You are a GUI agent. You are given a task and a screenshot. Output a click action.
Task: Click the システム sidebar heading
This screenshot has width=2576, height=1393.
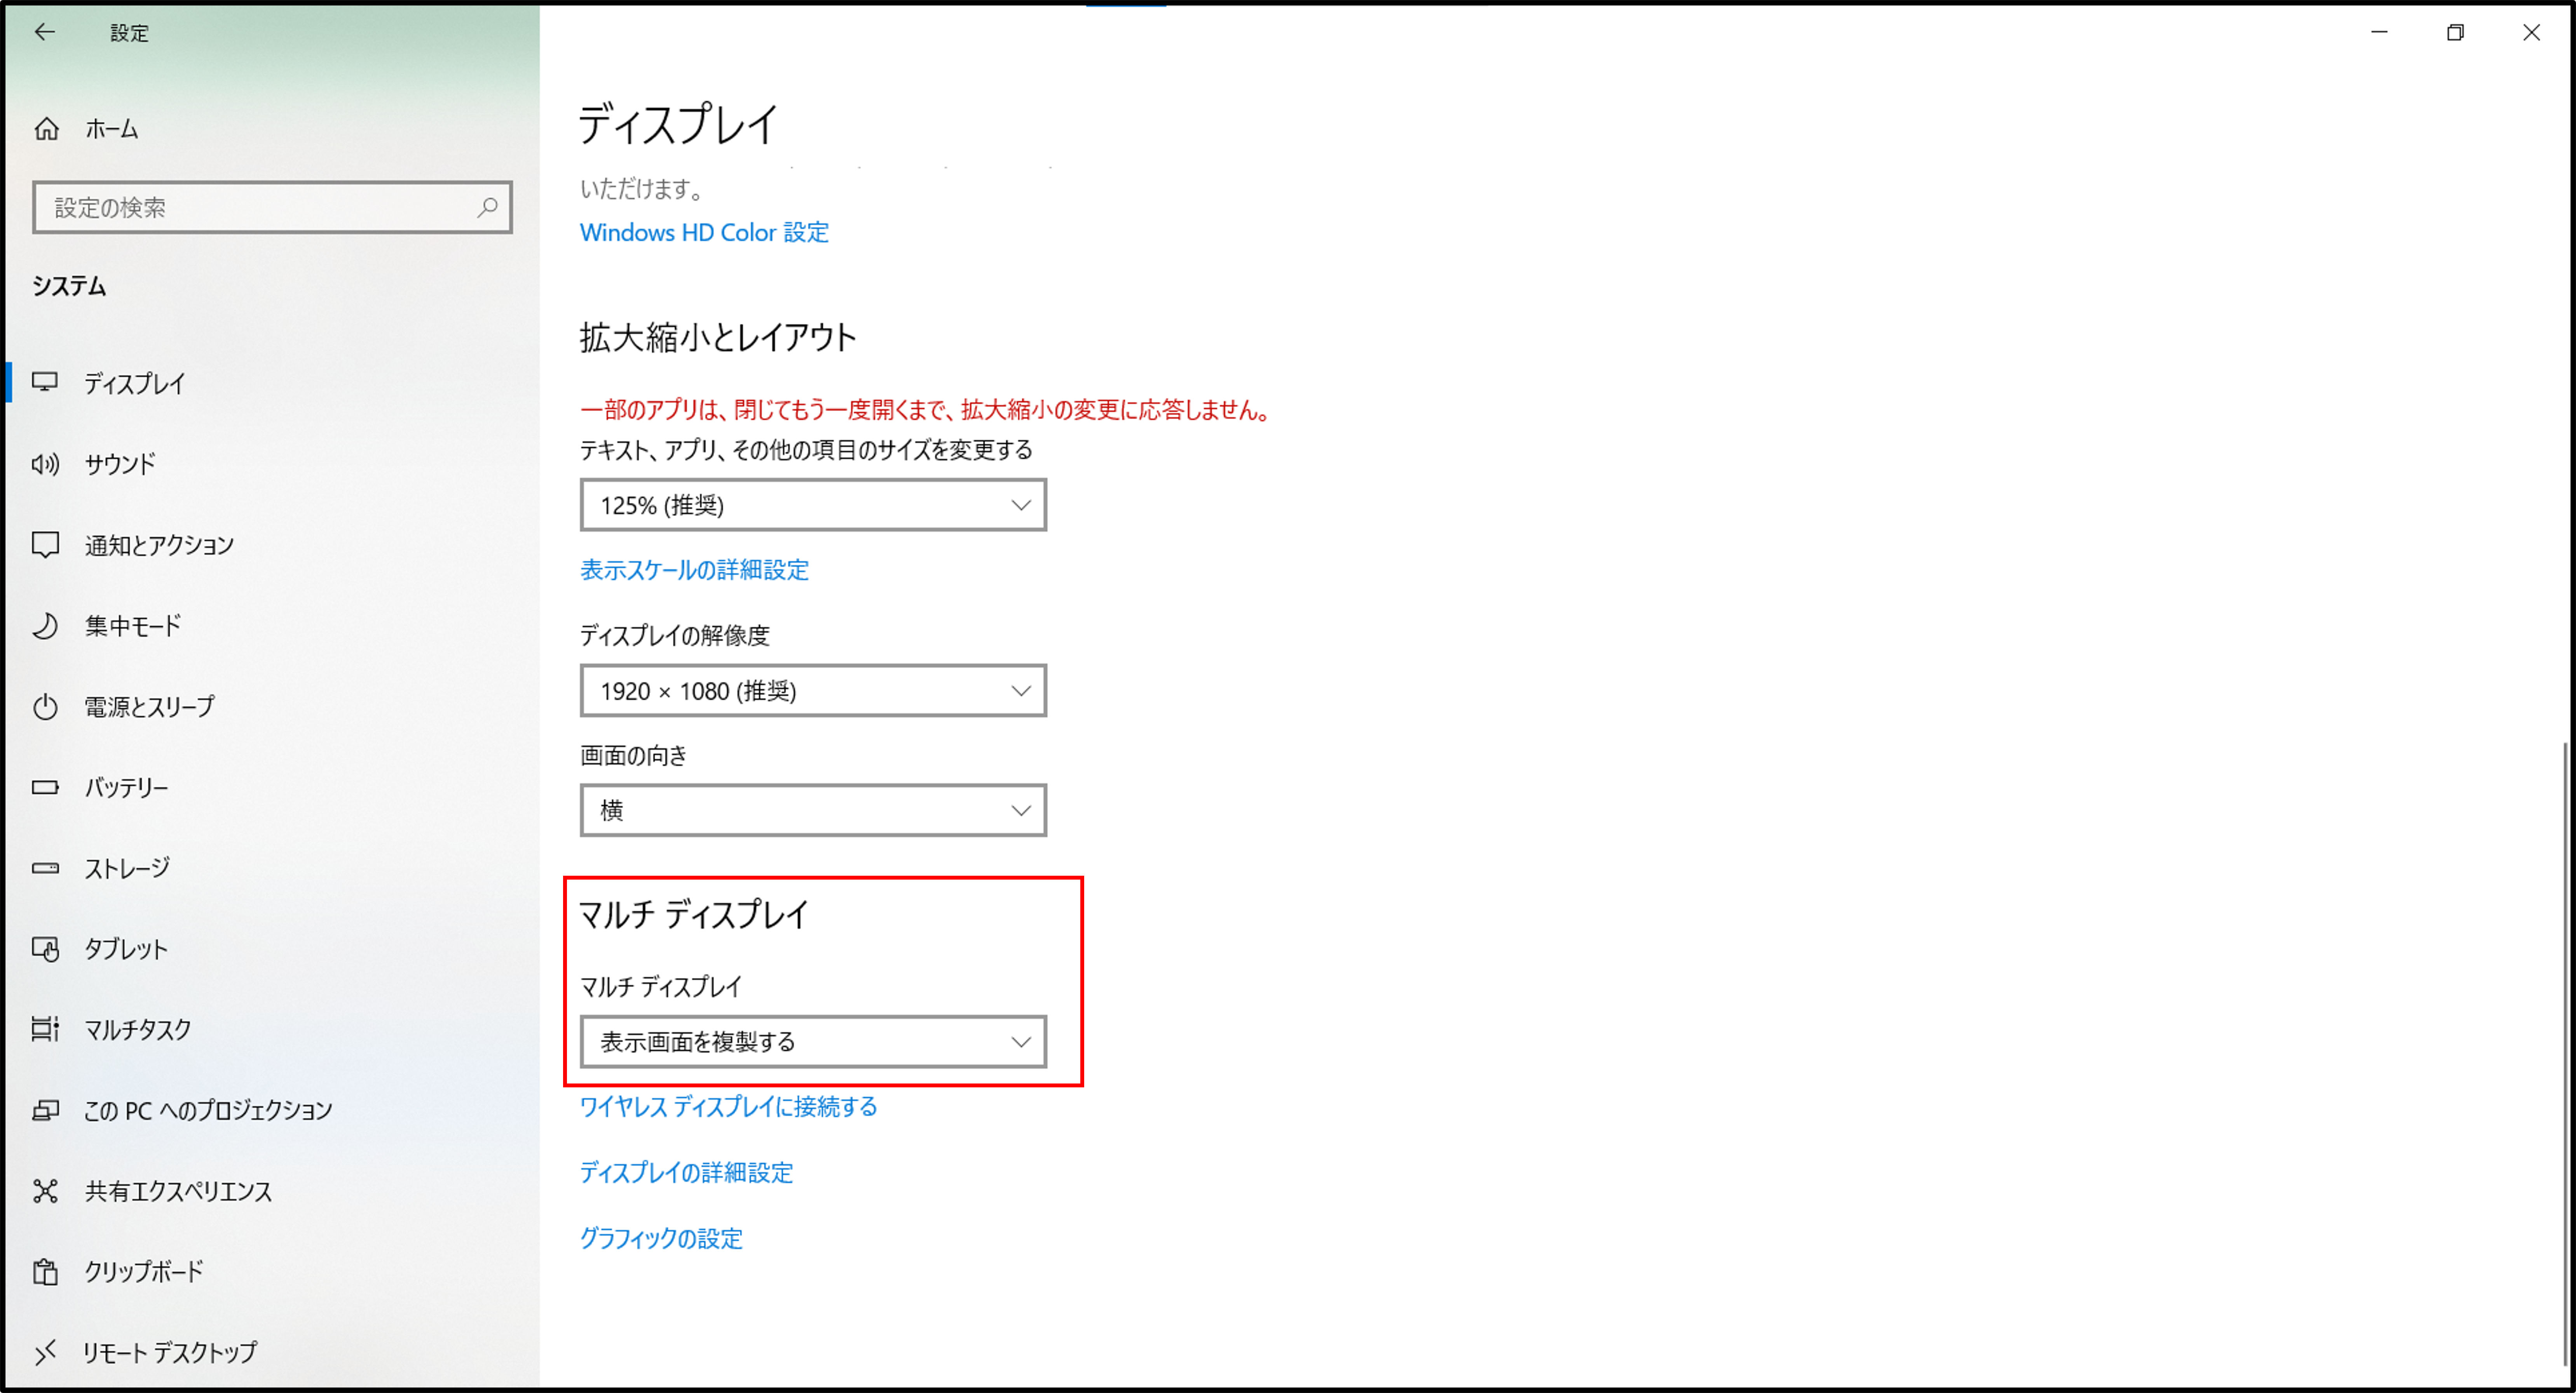tap(69, 286)
